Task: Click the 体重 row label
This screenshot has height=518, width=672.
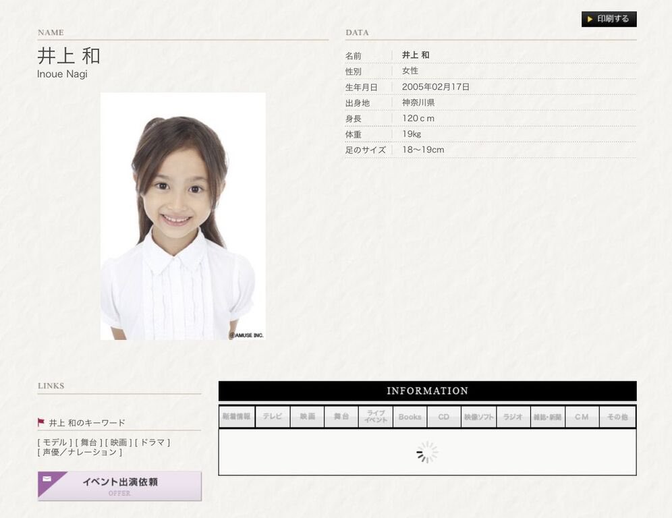Action: point(354,134)
